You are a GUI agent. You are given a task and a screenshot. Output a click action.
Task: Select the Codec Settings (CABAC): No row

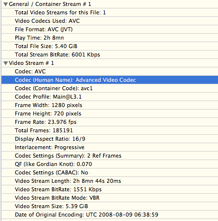click(x=110, y=172)
